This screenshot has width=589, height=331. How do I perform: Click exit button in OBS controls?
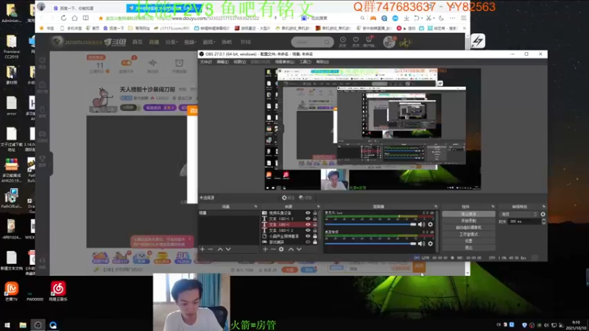tap(468, 248)
